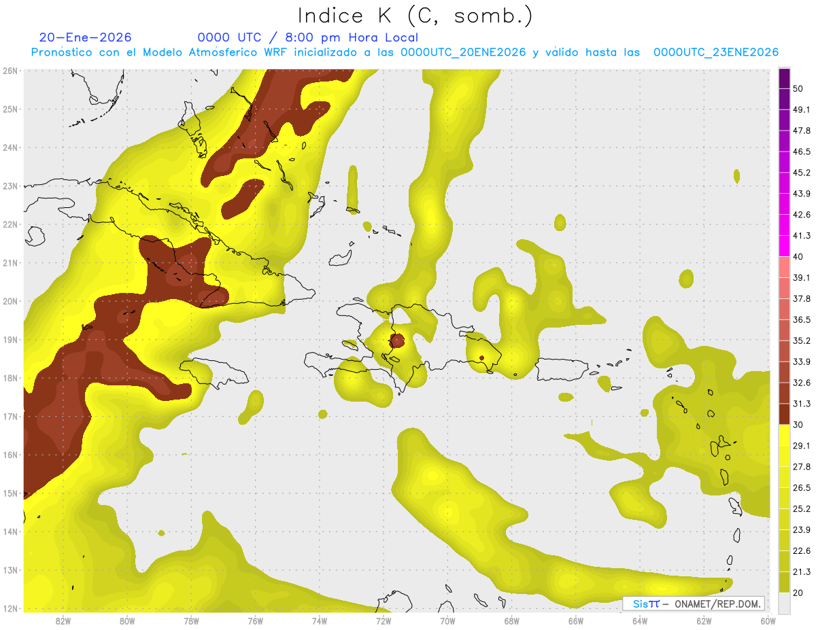Click the "23N" latitude label
Viewport: 816px width, 630px height.
pyautogui.click(x=10, y=186)
